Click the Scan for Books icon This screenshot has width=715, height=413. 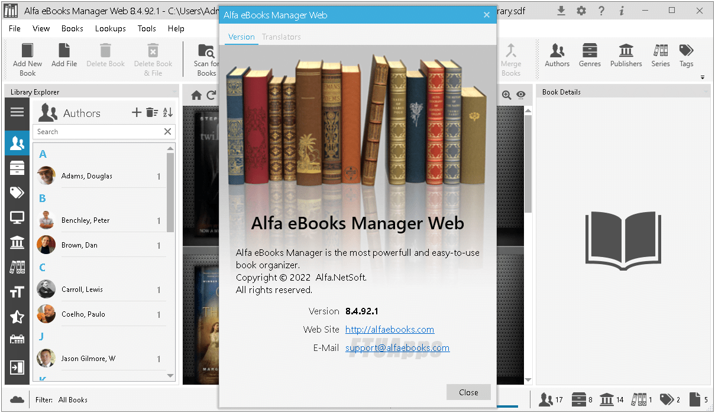tap(206, 51)
